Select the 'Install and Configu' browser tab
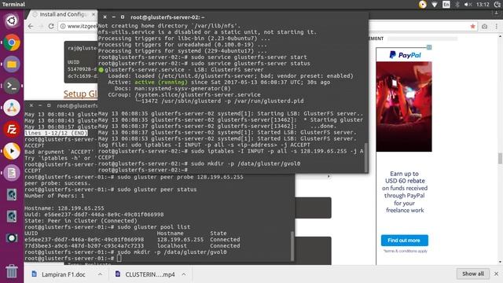The image size is (503, 283). coord(63,14)
